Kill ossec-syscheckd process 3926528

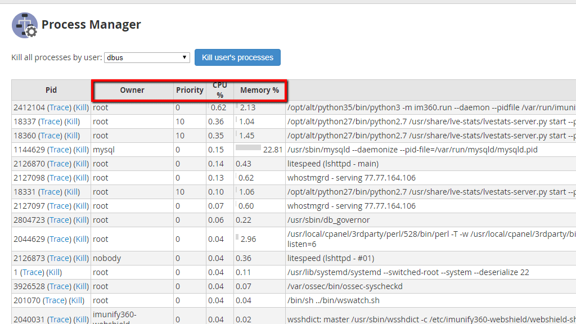pyautogui.click(x=82, y=286)
